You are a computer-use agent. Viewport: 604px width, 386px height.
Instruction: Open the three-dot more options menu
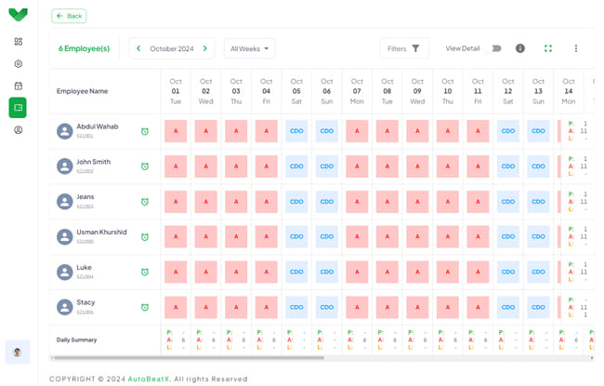[x=576, y=48]
